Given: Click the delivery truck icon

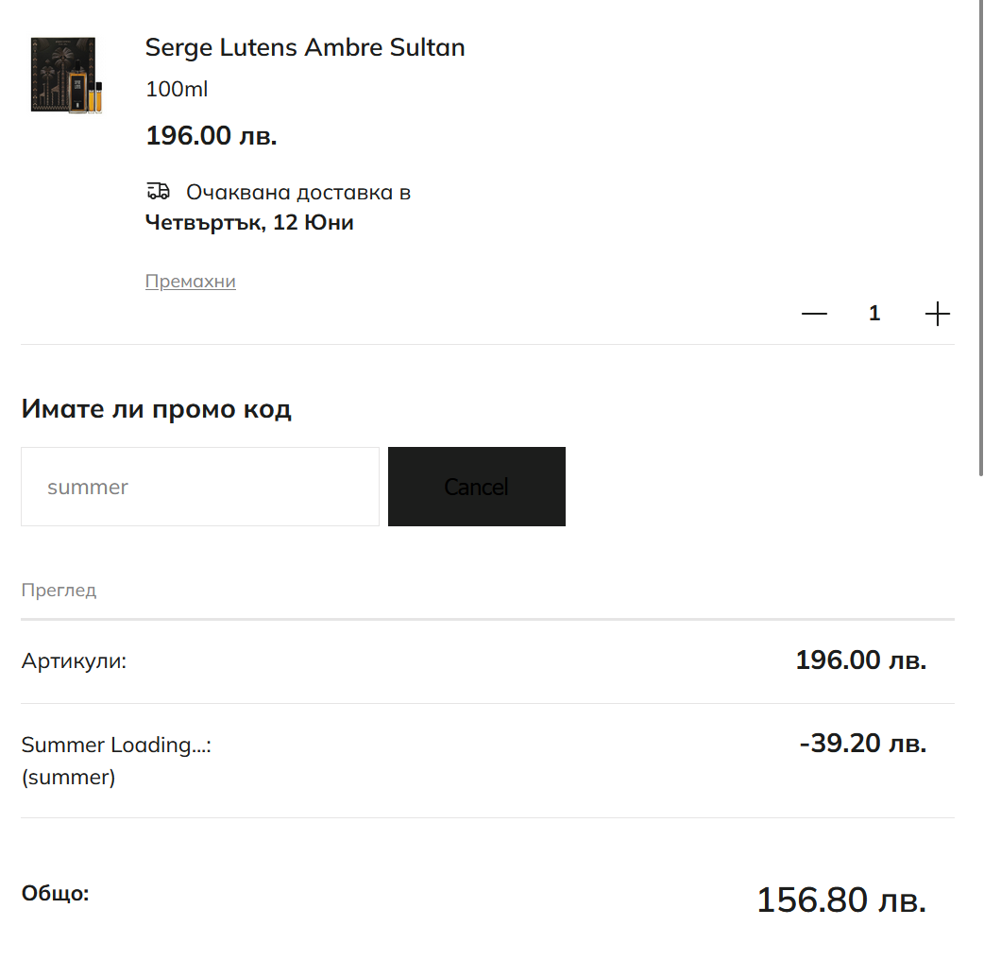Looking at the screenshot, I should 158,191.
